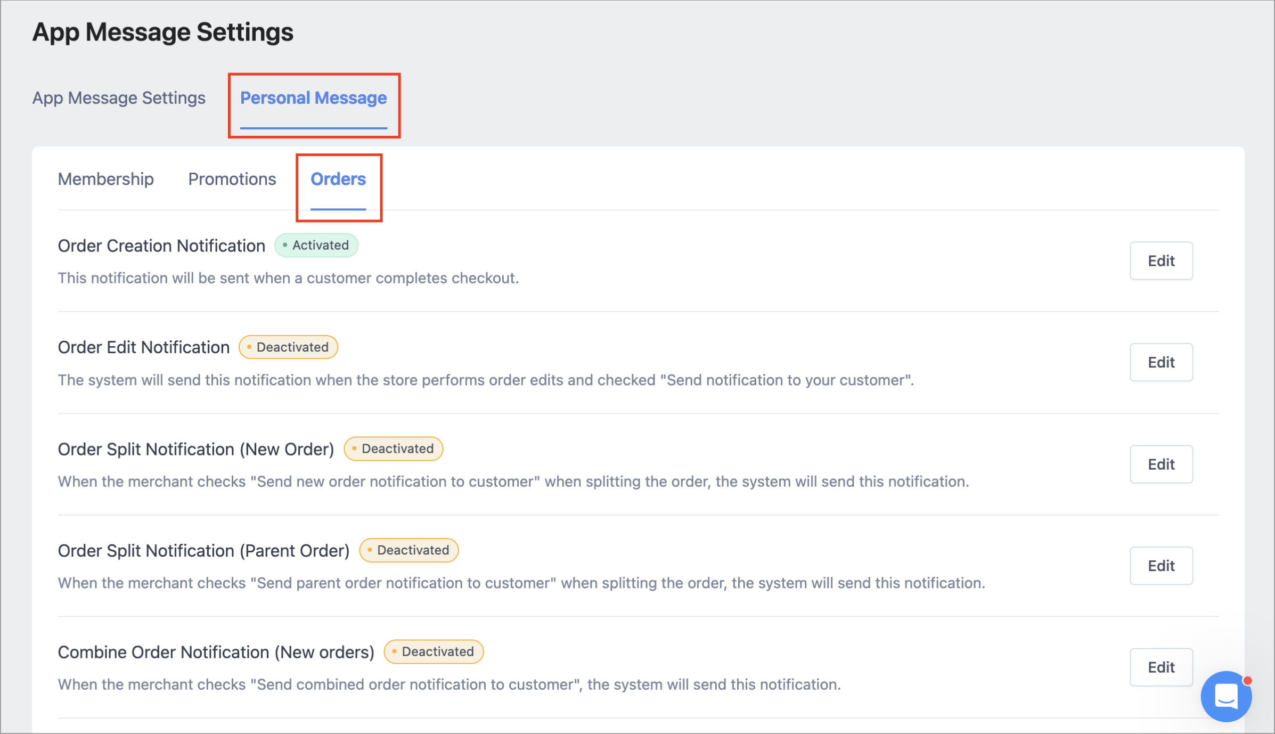Click description 'Send parent order notification to customer'
The height and width of the screenshot is (734, 1275).
pos(521,583)
